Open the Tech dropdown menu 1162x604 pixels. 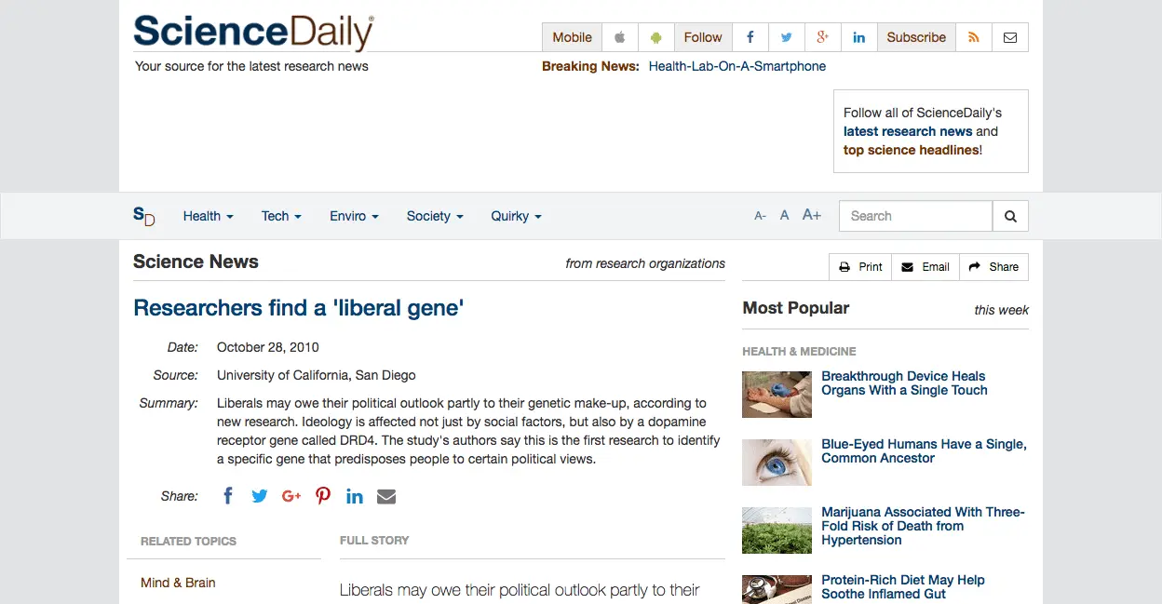click(x=281, y=216)
